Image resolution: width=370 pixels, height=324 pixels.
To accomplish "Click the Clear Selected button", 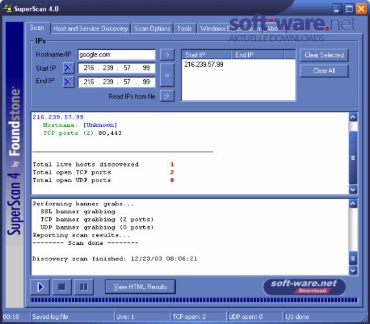I will click(324, 55).
